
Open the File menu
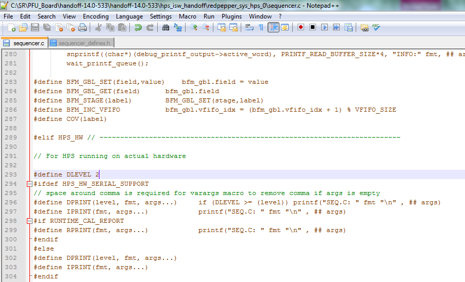click(x=8, y=16)
